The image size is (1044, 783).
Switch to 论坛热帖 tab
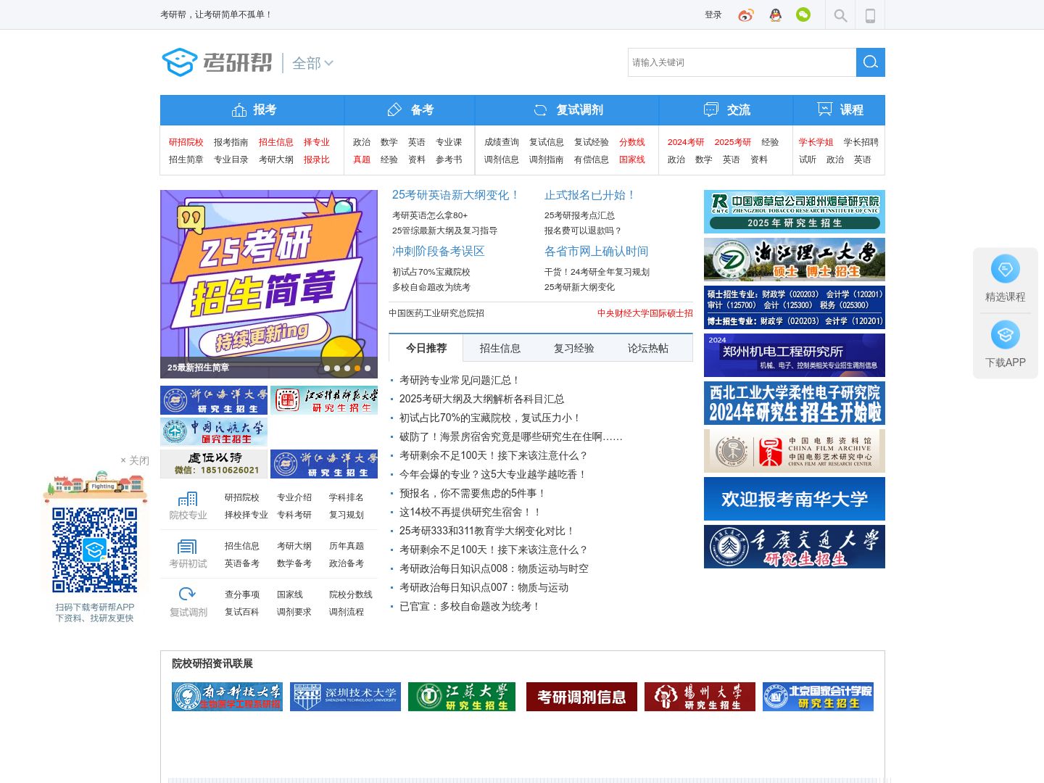(x=647, y=348)
